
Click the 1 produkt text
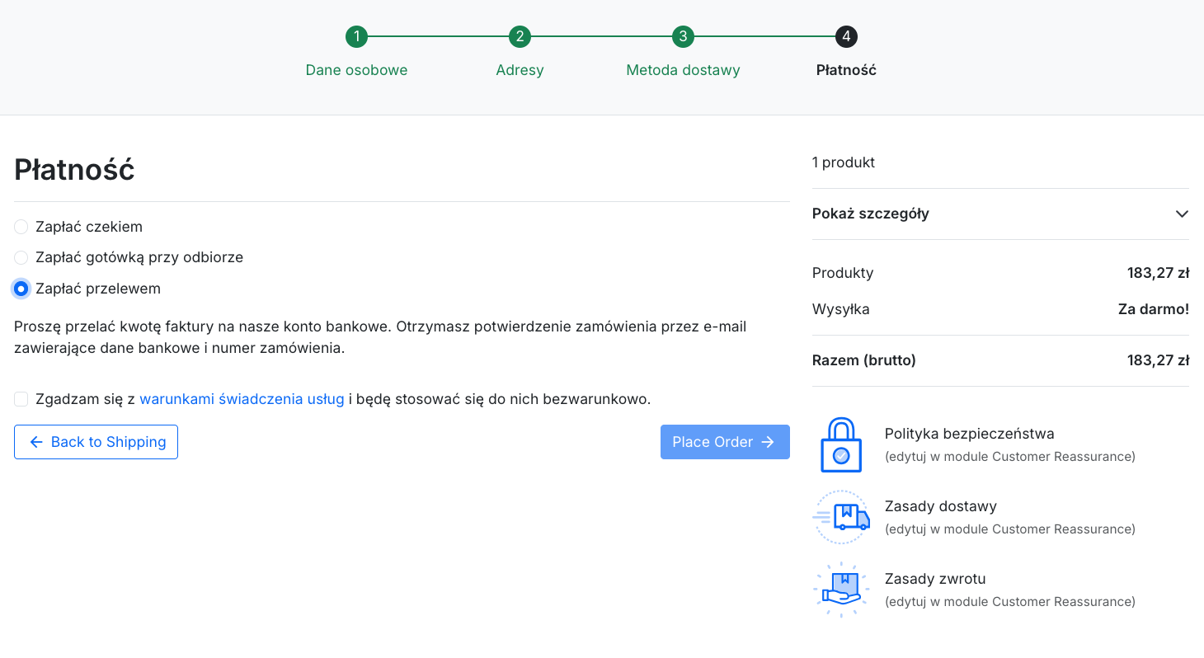(x=844, y=162)
